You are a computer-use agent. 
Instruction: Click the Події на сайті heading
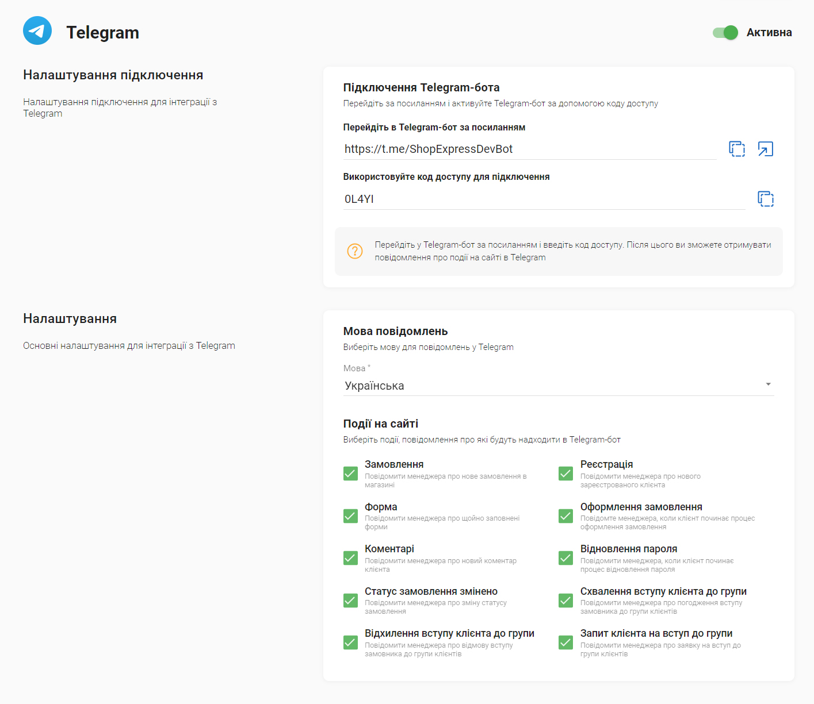(380, 424)
